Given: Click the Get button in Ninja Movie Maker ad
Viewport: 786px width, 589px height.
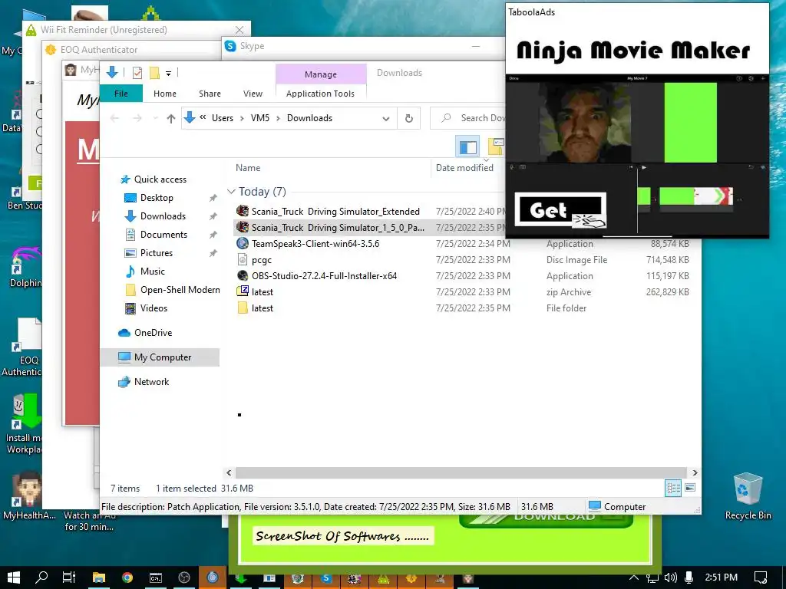Looking at the screenshot, I should 560,209.
